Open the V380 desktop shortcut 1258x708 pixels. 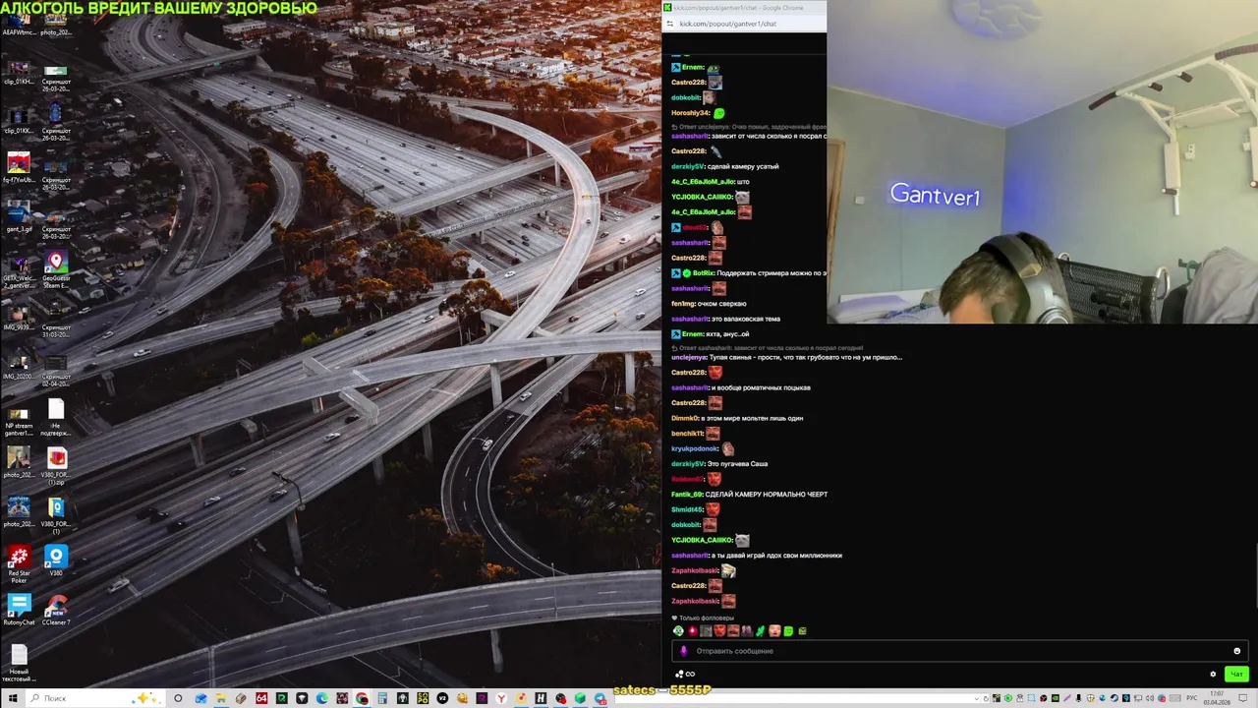pyautogui.click(x=56, y=560)
